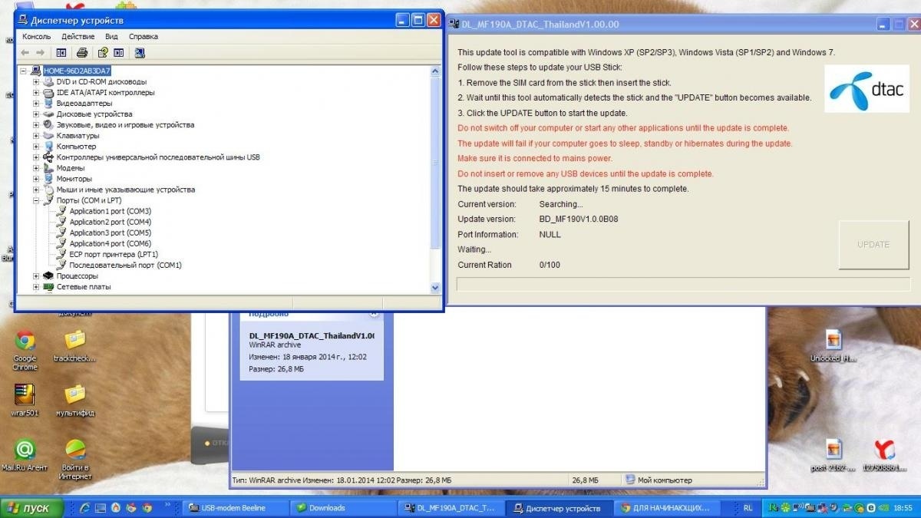The image size is (921, 518).
Task: Click BD_MF190V1.0.0B08 update version text
Action: click(x=579, y=219)
